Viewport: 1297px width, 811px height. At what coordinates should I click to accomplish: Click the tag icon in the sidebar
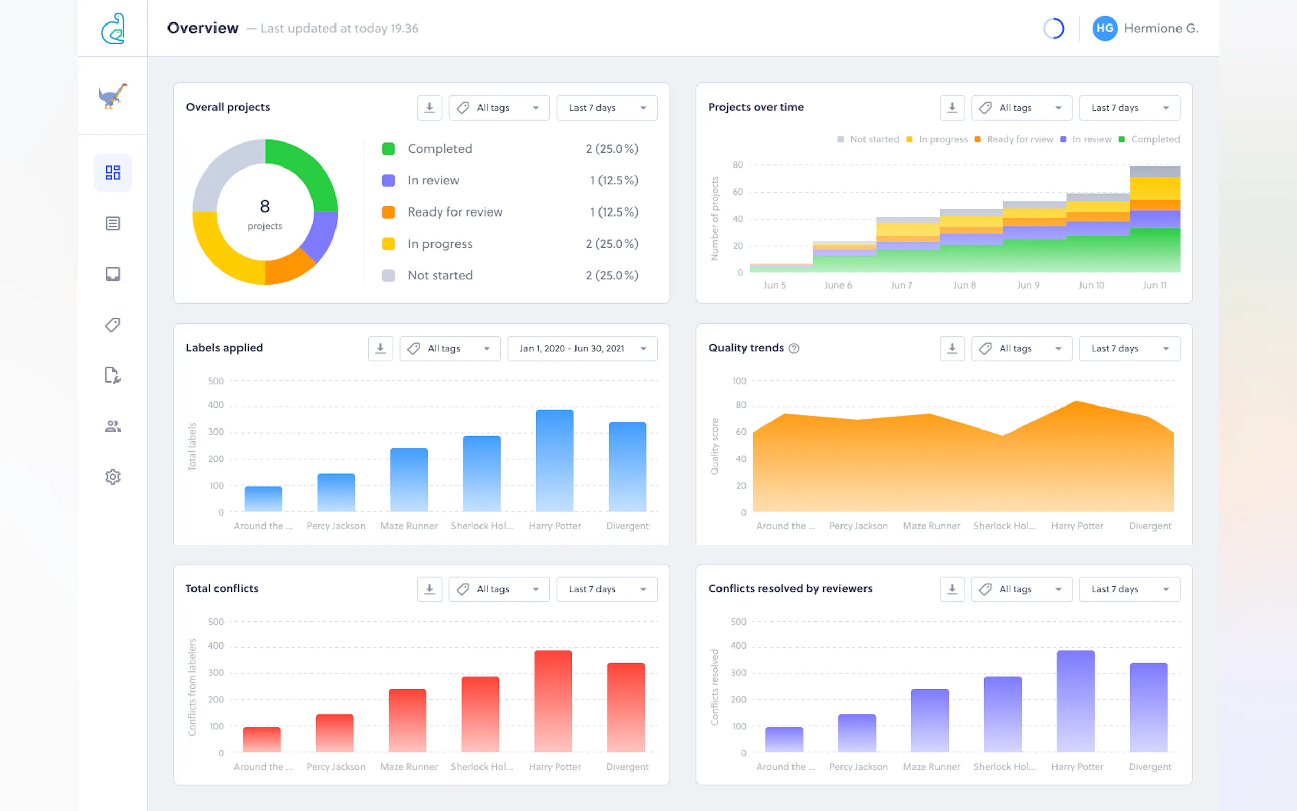tap(113, 324)
